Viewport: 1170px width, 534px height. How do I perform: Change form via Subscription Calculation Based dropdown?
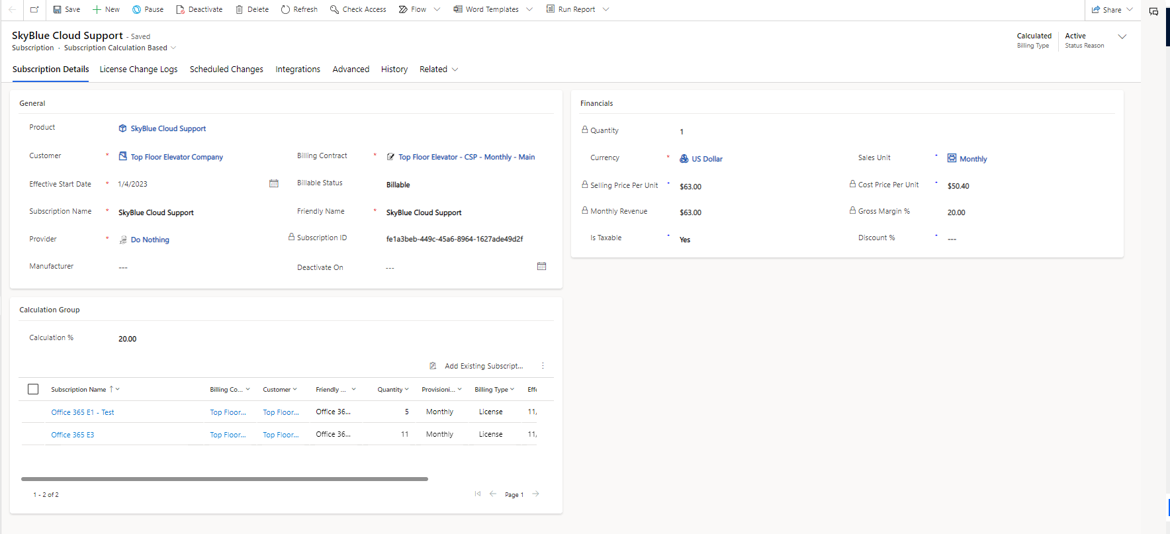coord(120,48)
